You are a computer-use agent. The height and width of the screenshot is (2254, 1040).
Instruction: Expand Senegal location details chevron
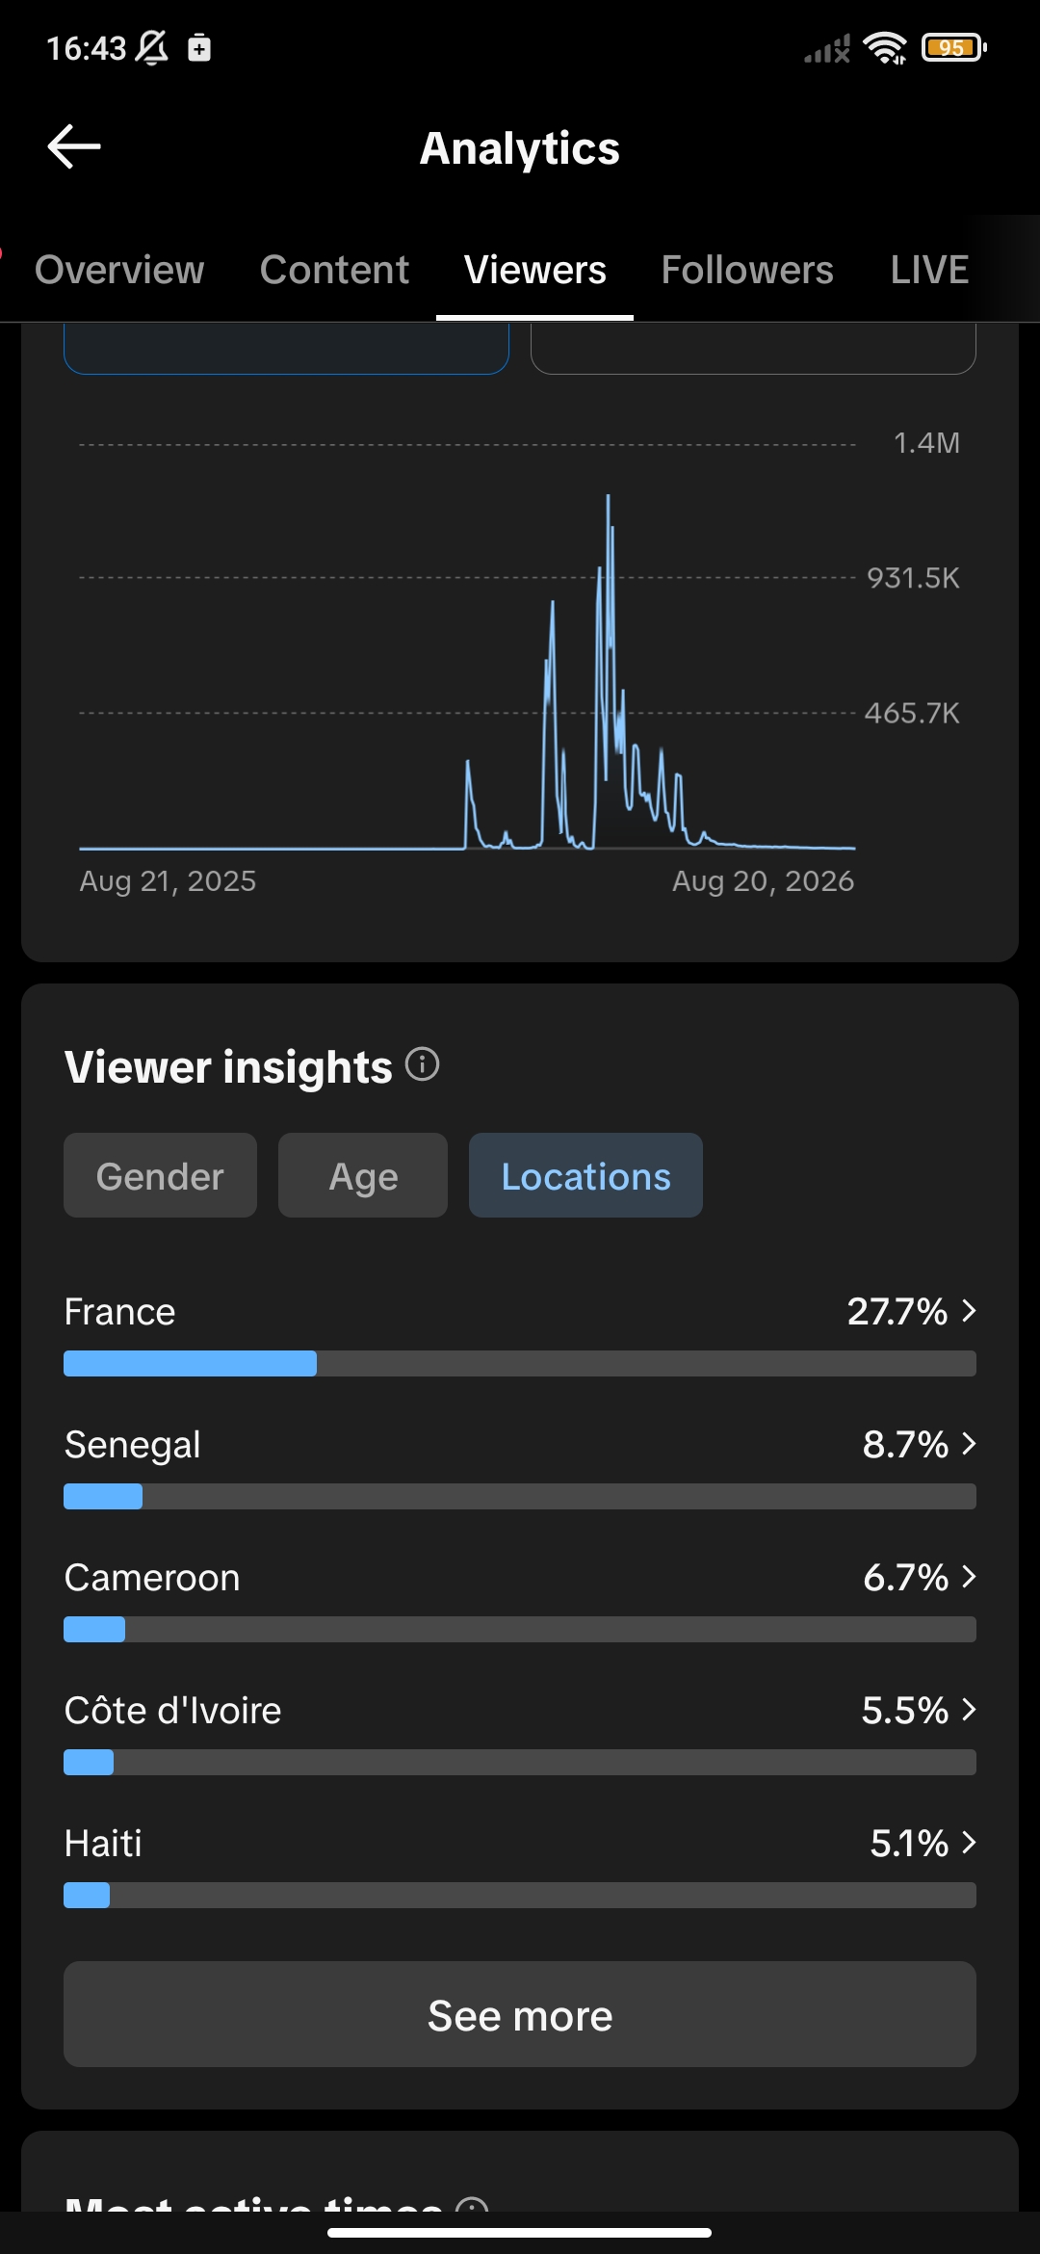(x=969, y=1444)
